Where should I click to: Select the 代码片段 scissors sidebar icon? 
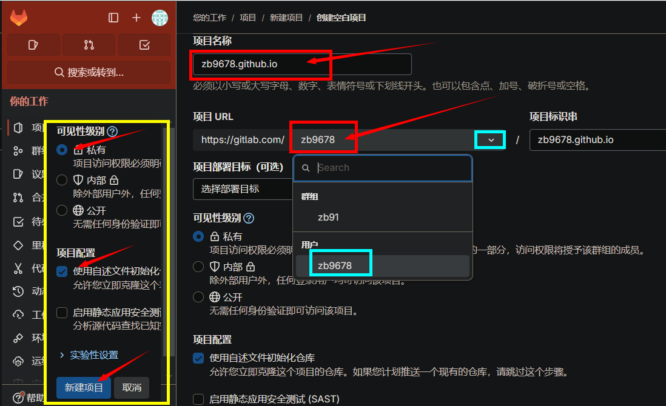pyautogui.click(x=18, y=268)
